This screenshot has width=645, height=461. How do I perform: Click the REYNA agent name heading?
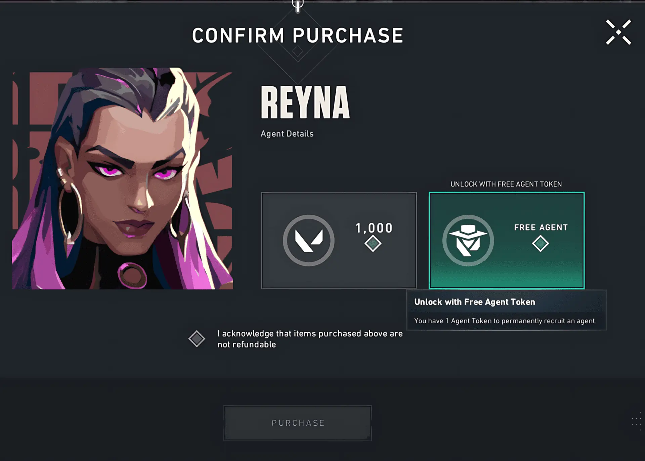pyautogui.click(x=305, y=102)
